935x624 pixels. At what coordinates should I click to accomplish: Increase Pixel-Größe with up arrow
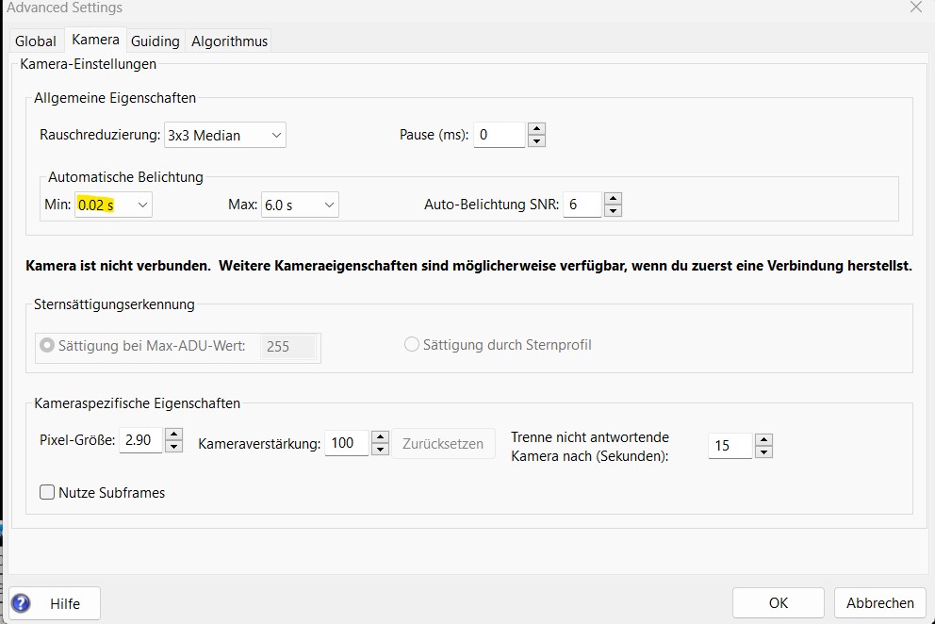click(173, 435)
